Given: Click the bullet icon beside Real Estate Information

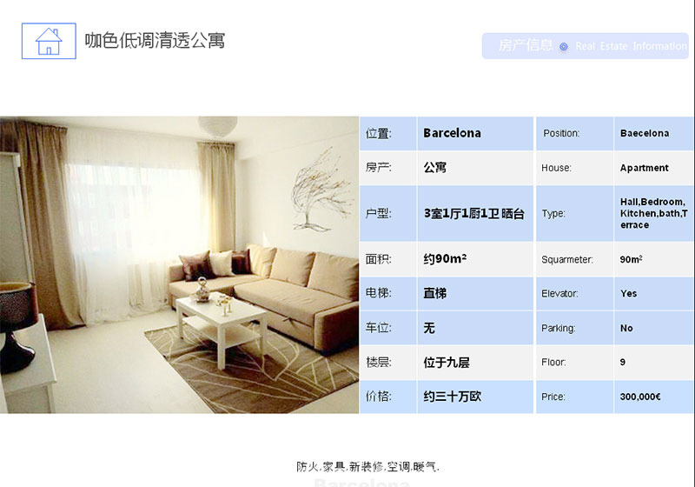Looking at the screenshot, I should click(x=564, y=47).
